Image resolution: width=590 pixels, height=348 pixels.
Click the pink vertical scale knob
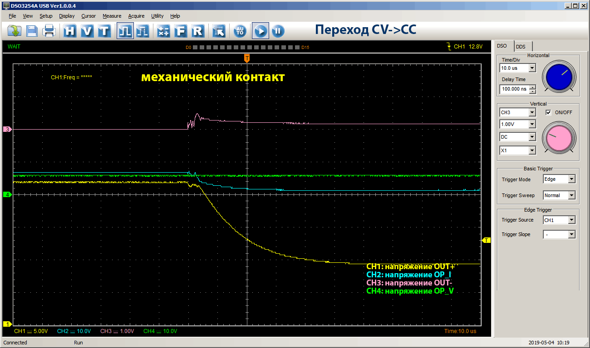point(559,138)
